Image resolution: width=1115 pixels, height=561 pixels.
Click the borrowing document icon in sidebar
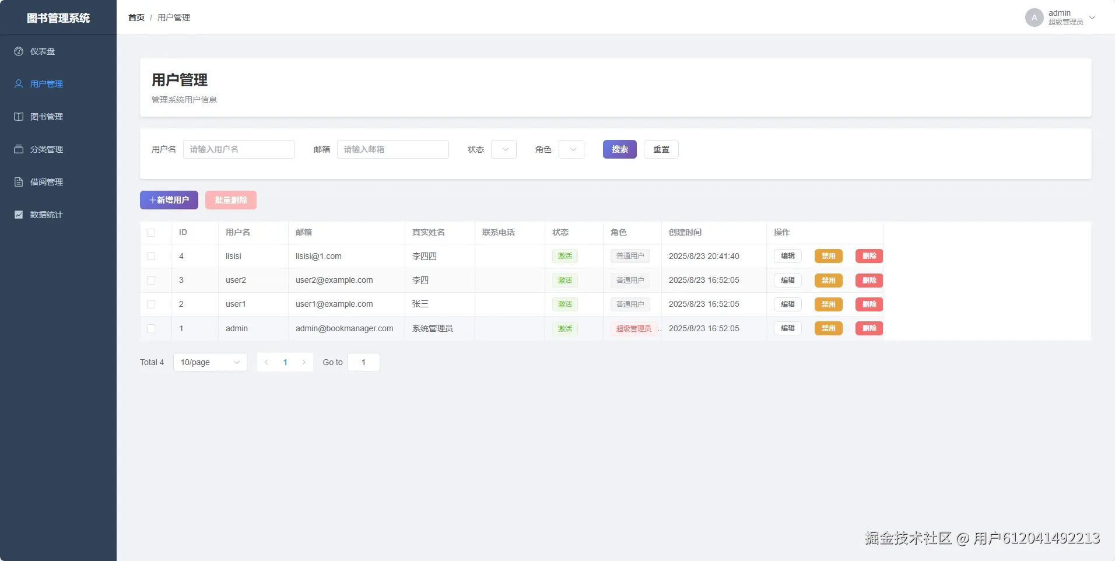click(19, 182)
